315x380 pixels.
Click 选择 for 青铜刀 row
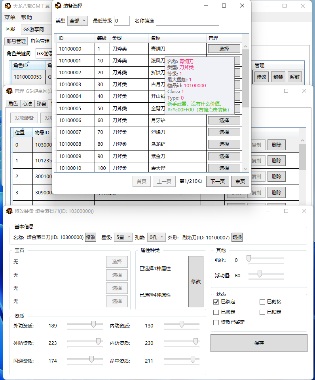click(224, 49)
